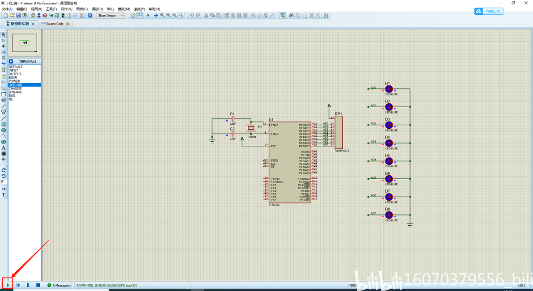The image size is (533, 291).
Task: Click the P pick devices button
Action: click(11, 61)
